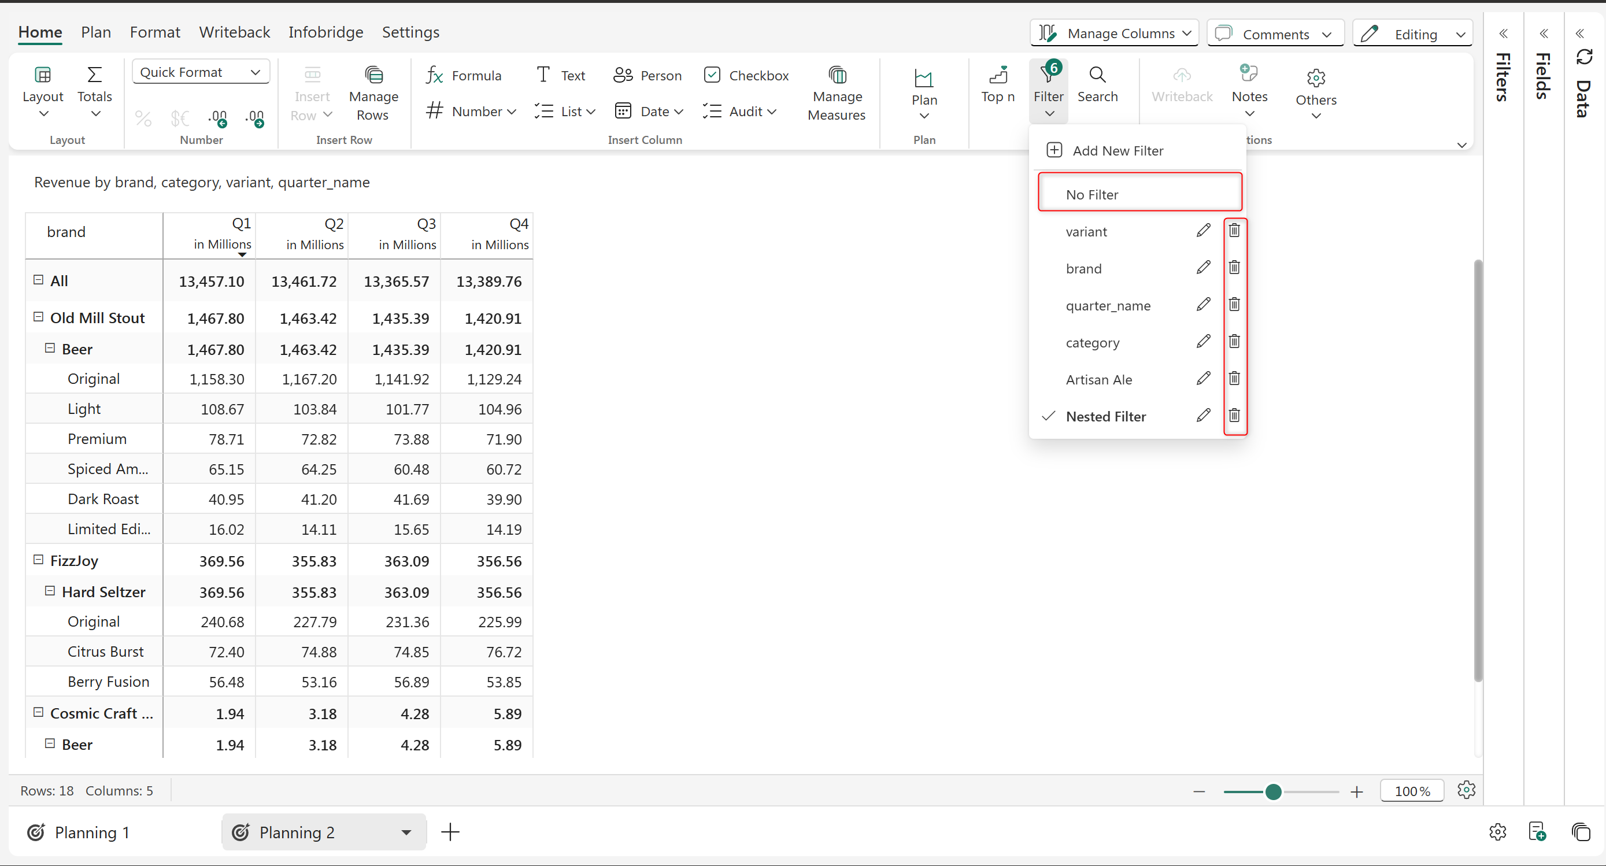Open Manage Rows in the ribbon
Screen dimensions: 1606x866
click(x=373, y=92)
